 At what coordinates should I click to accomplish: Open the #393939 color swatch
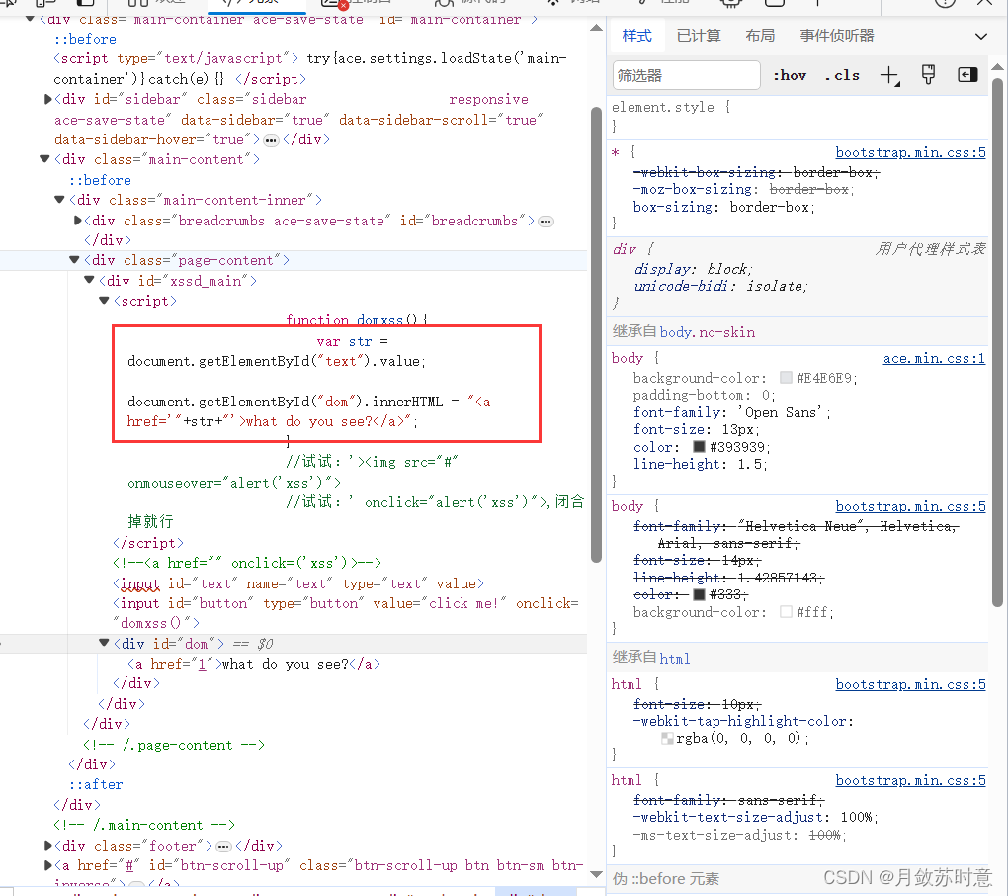click(699, 446)
